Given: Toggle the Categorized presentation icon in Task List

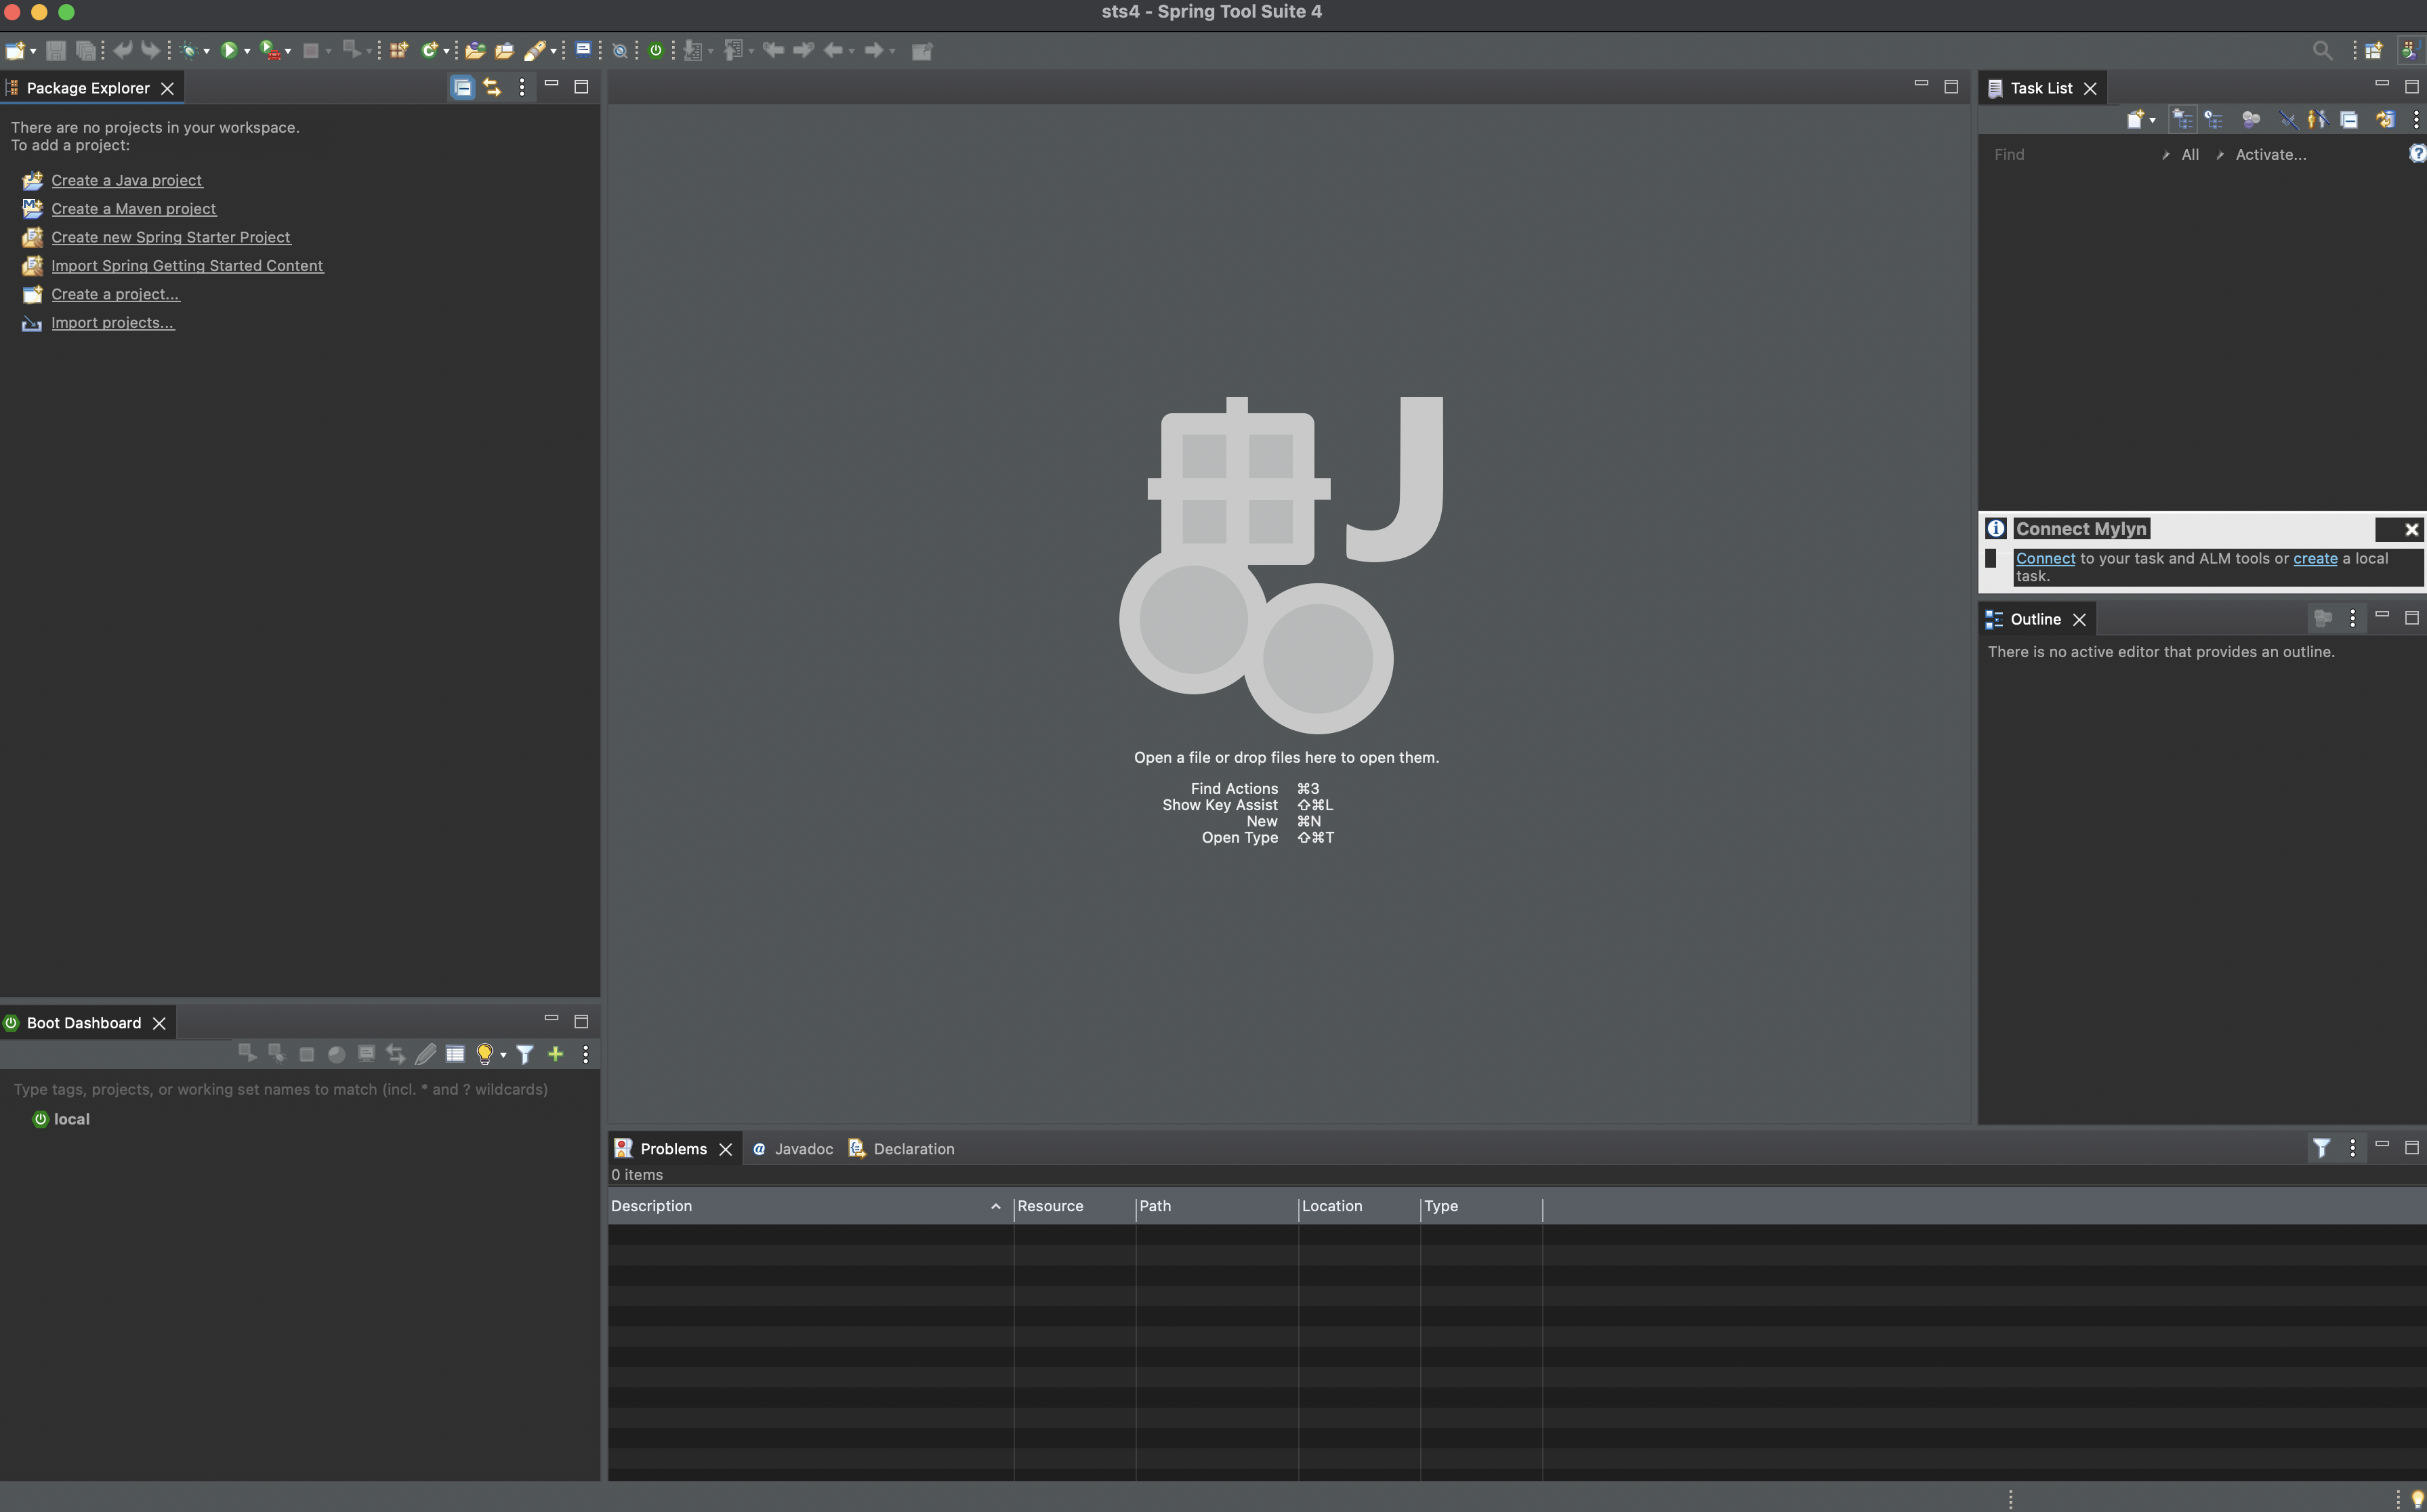Looking at the screenshot, I should coord(2182,120).
